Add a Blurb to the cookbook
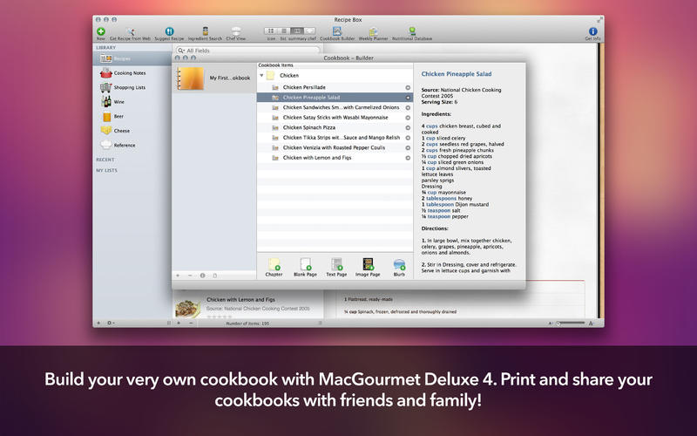 pyautogui.click(x=399, y=267)
